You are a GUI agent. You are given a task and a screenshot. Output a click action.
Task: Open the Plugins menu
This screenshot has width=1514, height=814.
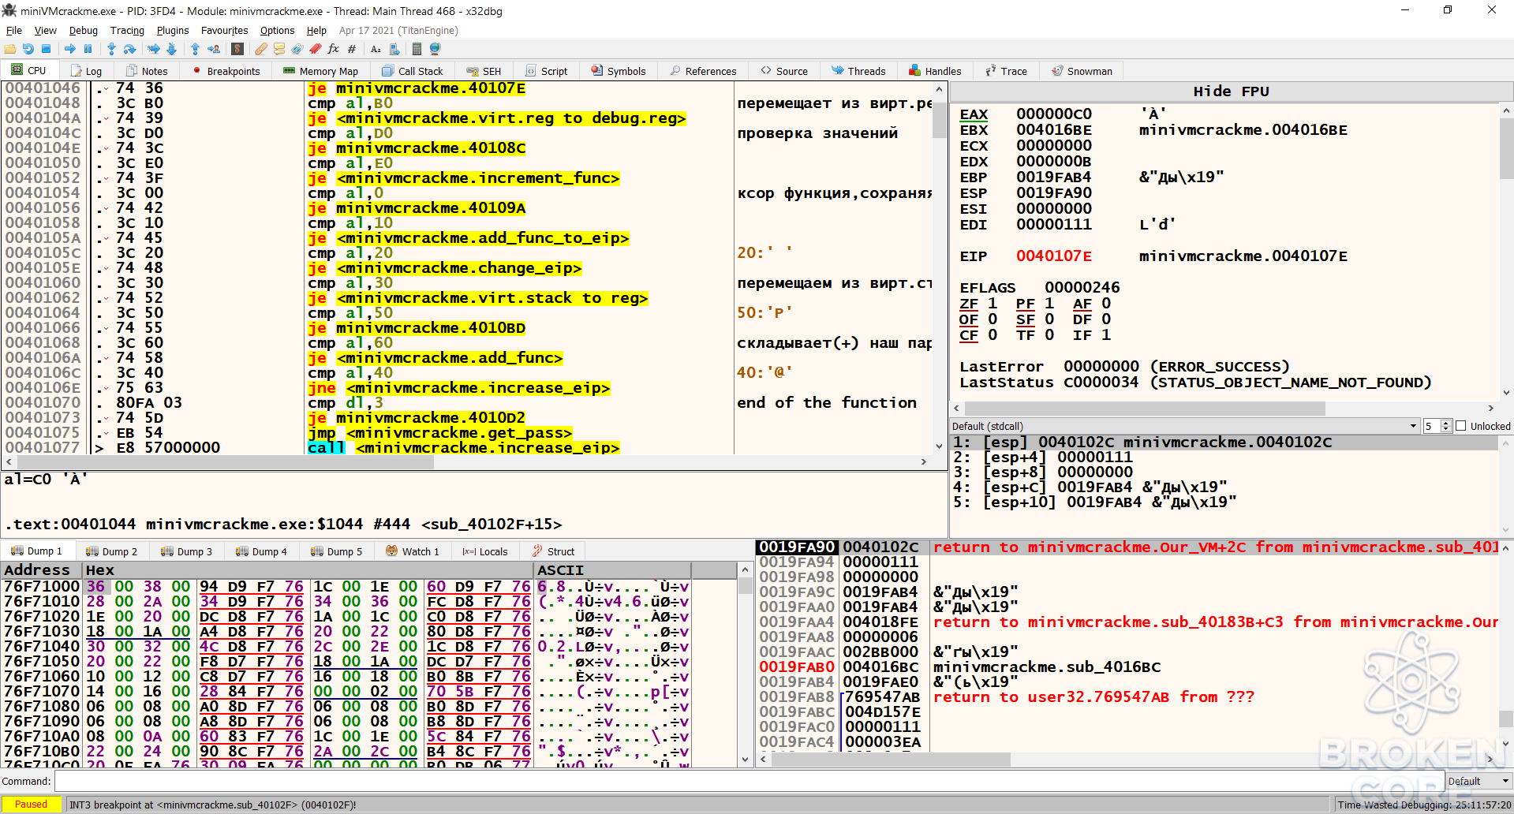pos(173,30)
